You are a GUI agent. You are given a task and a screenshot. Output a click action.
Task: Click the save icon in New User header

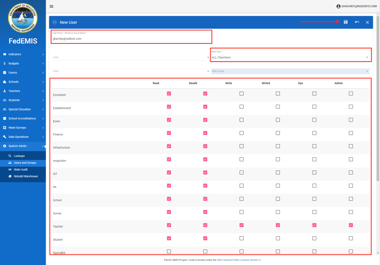click(x=345, y=22)
